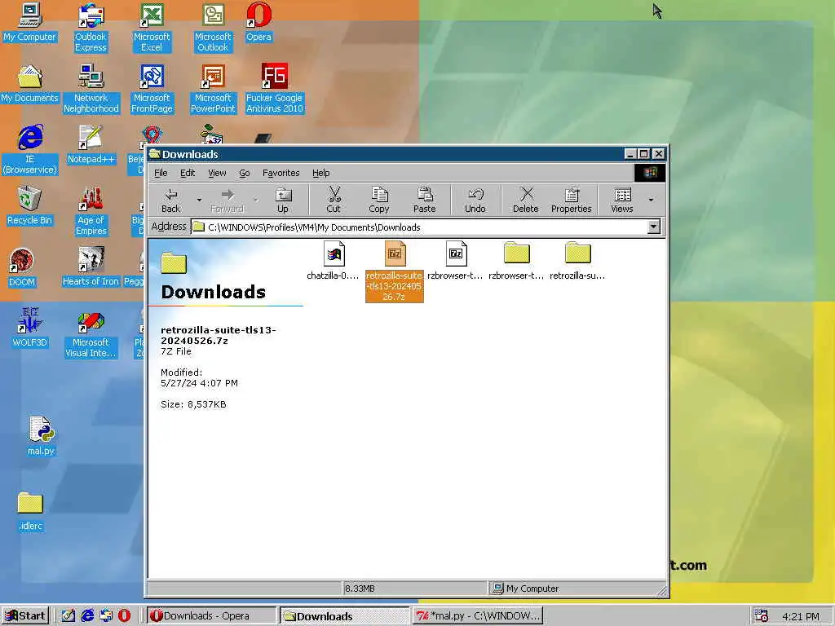Open the View menu
The height and width of the screenshot is (626, 835).
[217, 173]
